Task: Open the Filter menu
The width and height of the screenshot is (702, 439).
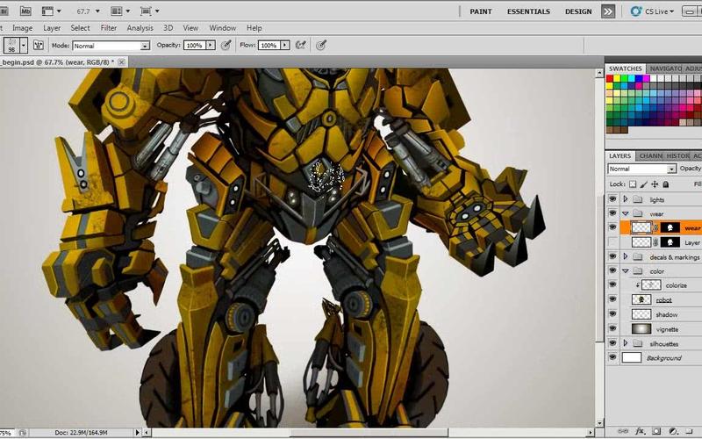Action: pos(108,28)
